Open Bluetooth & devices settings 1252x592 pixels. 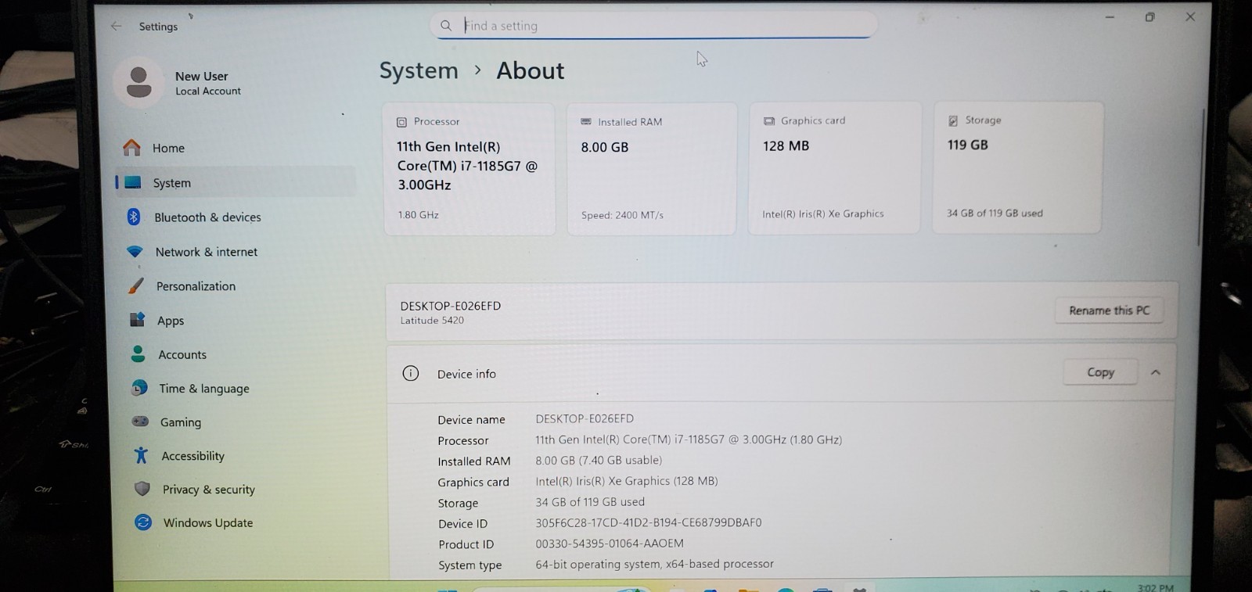pyautogui.click(x=235, y=217)
